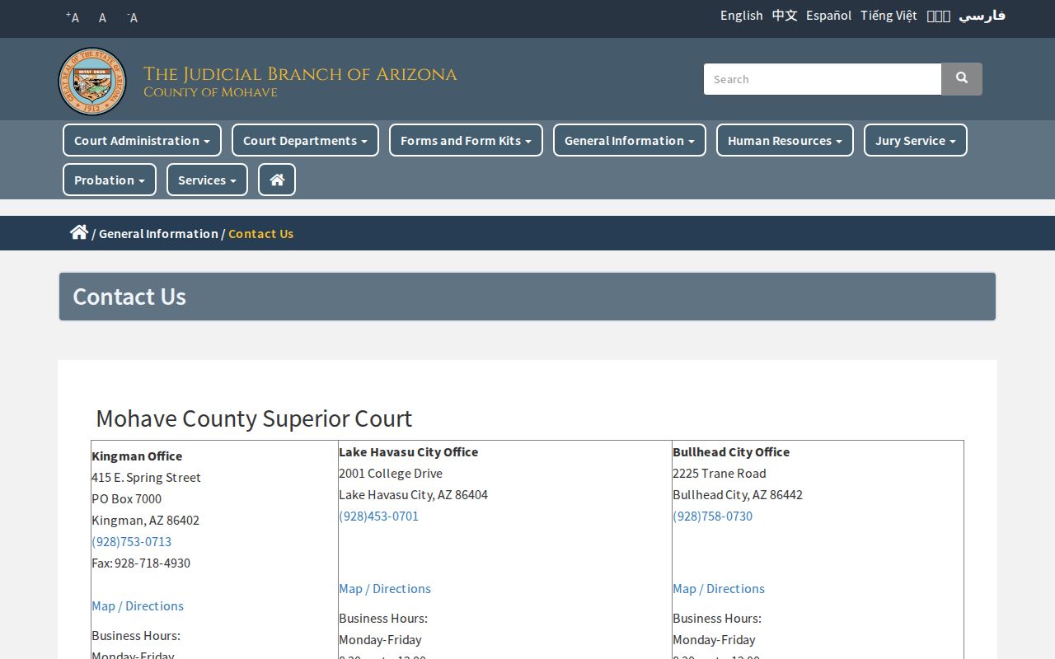Expand the Court Administration dropdown
Viewport: 1055px width, 659px height.
(142, 140)
